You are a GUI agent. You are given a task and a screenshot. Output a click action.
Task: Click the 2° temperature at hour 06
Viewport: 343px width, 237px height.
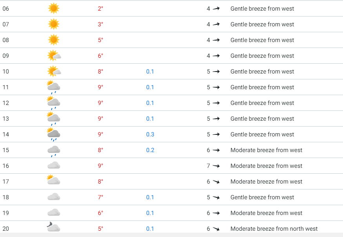pos(100,9)
